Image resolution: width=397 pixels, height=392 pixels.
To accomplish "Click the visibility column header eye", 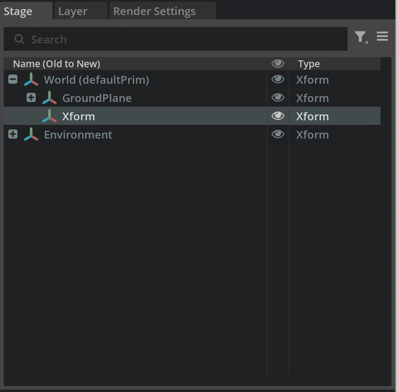I will [x=278, y=64].
